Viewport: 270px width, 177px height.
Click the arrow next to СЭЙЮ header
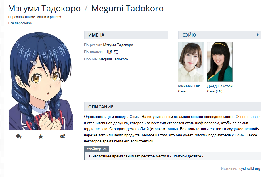point(258,35)
